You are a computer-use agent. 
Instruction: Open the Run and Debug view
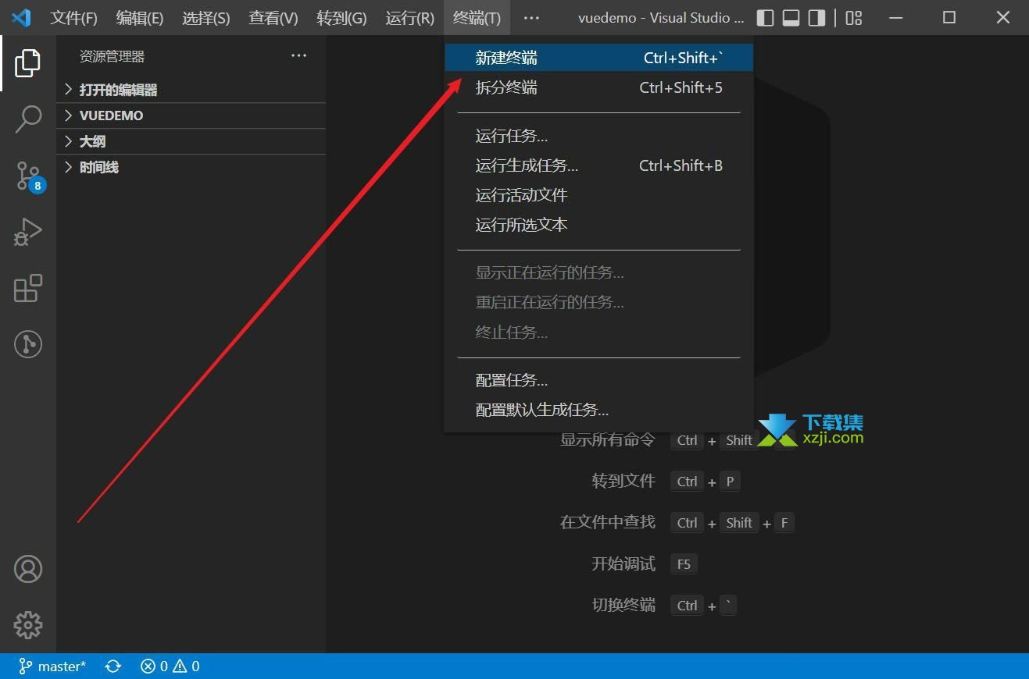[x=28, y=232]
